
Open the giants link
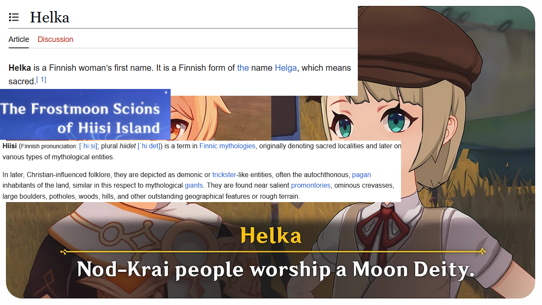[x=194, y=186]
